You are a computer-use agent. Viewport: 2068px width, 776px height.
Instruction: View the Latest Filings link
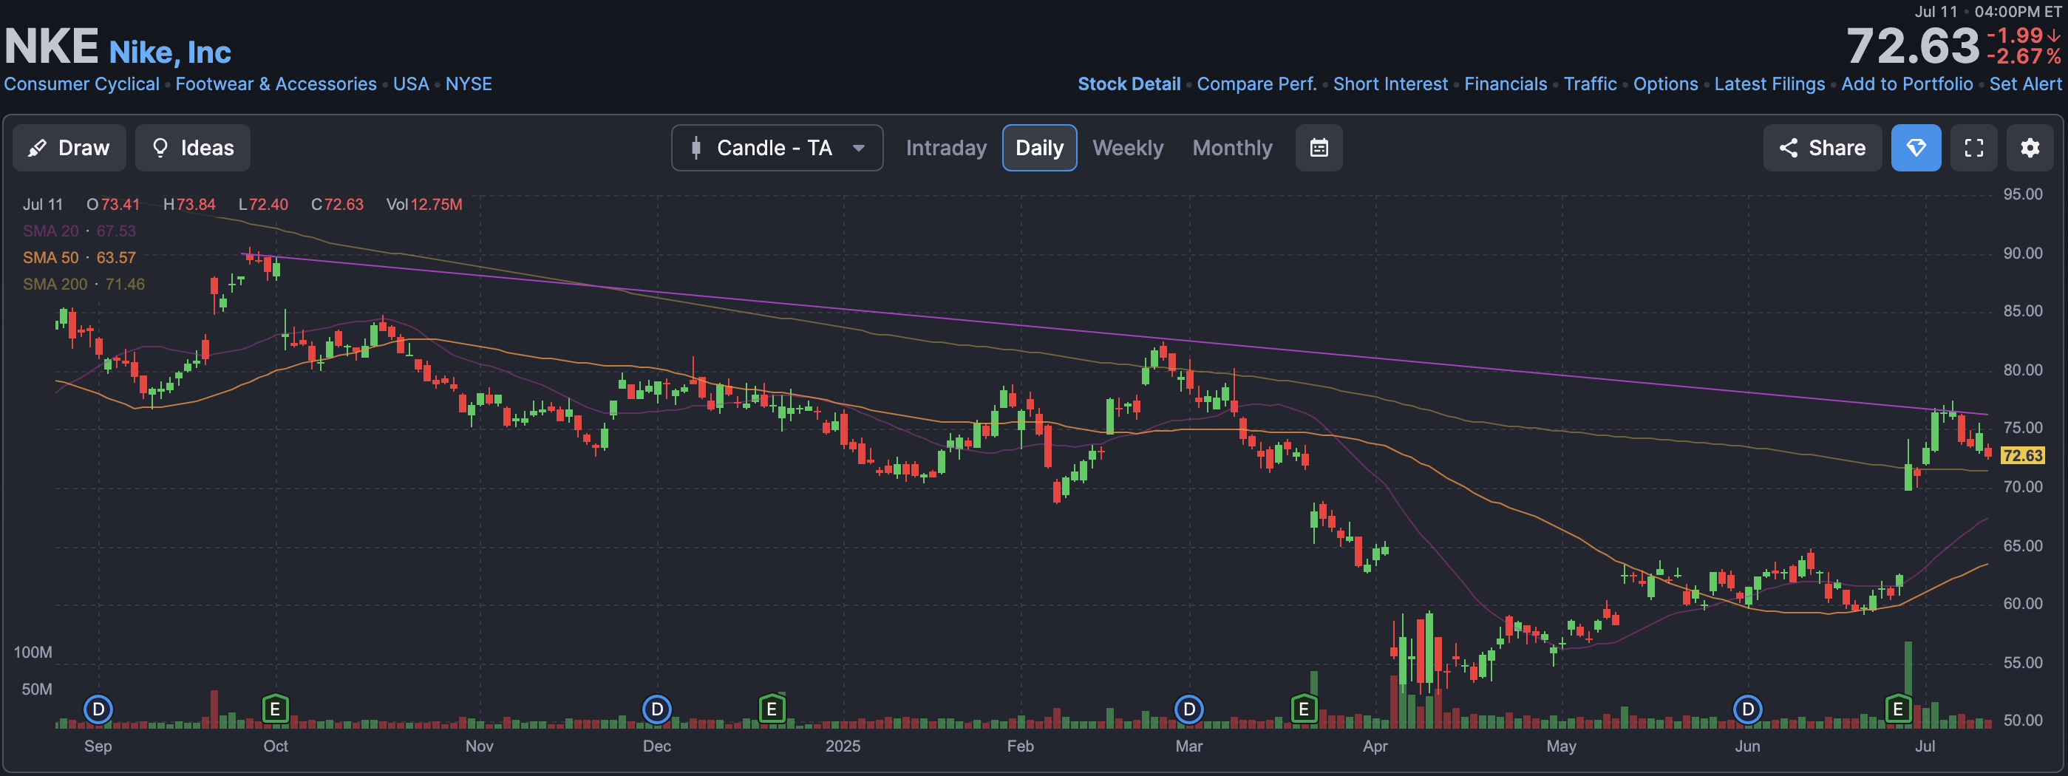(1769, 84)
